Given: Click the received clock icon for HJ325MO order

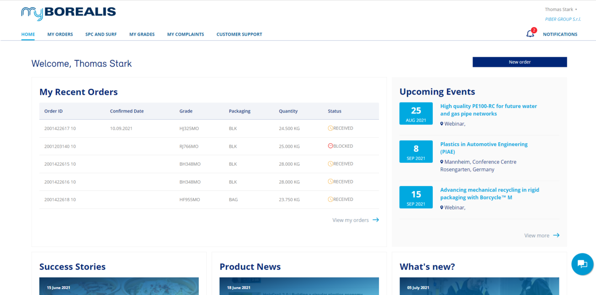Looking at the screenshot, I should click(x=330, y=129).
